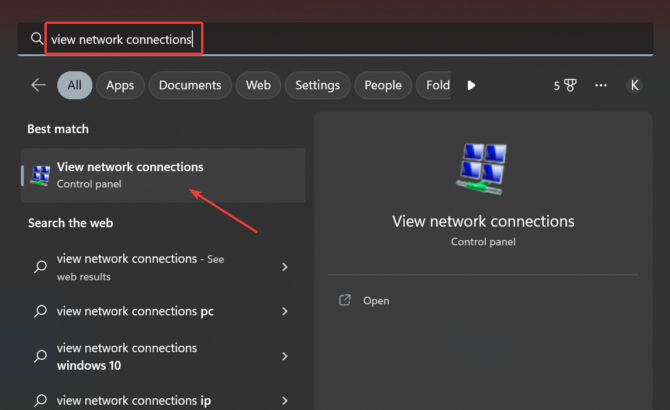
Task: Select 'view network connections windows 10' suggestion
Action: (163, 356)
